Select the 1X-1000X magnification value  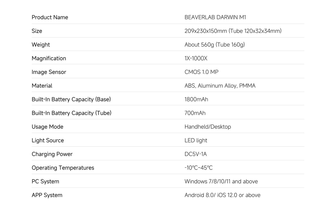pyautogui.click(x=196, y=58)
